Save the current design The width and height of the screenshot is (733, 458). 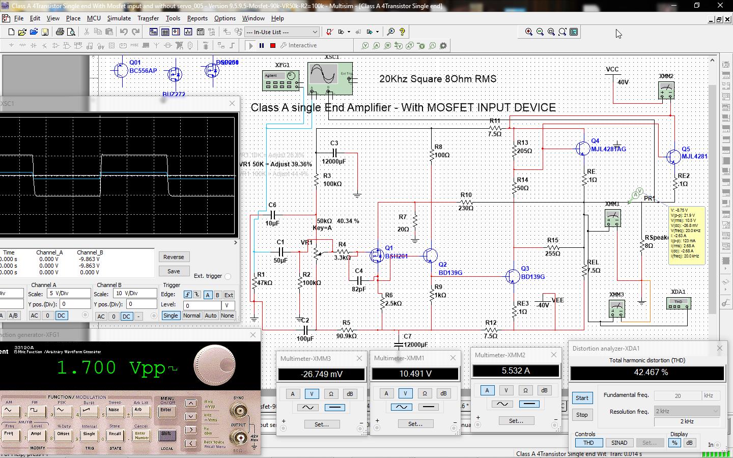45,32
